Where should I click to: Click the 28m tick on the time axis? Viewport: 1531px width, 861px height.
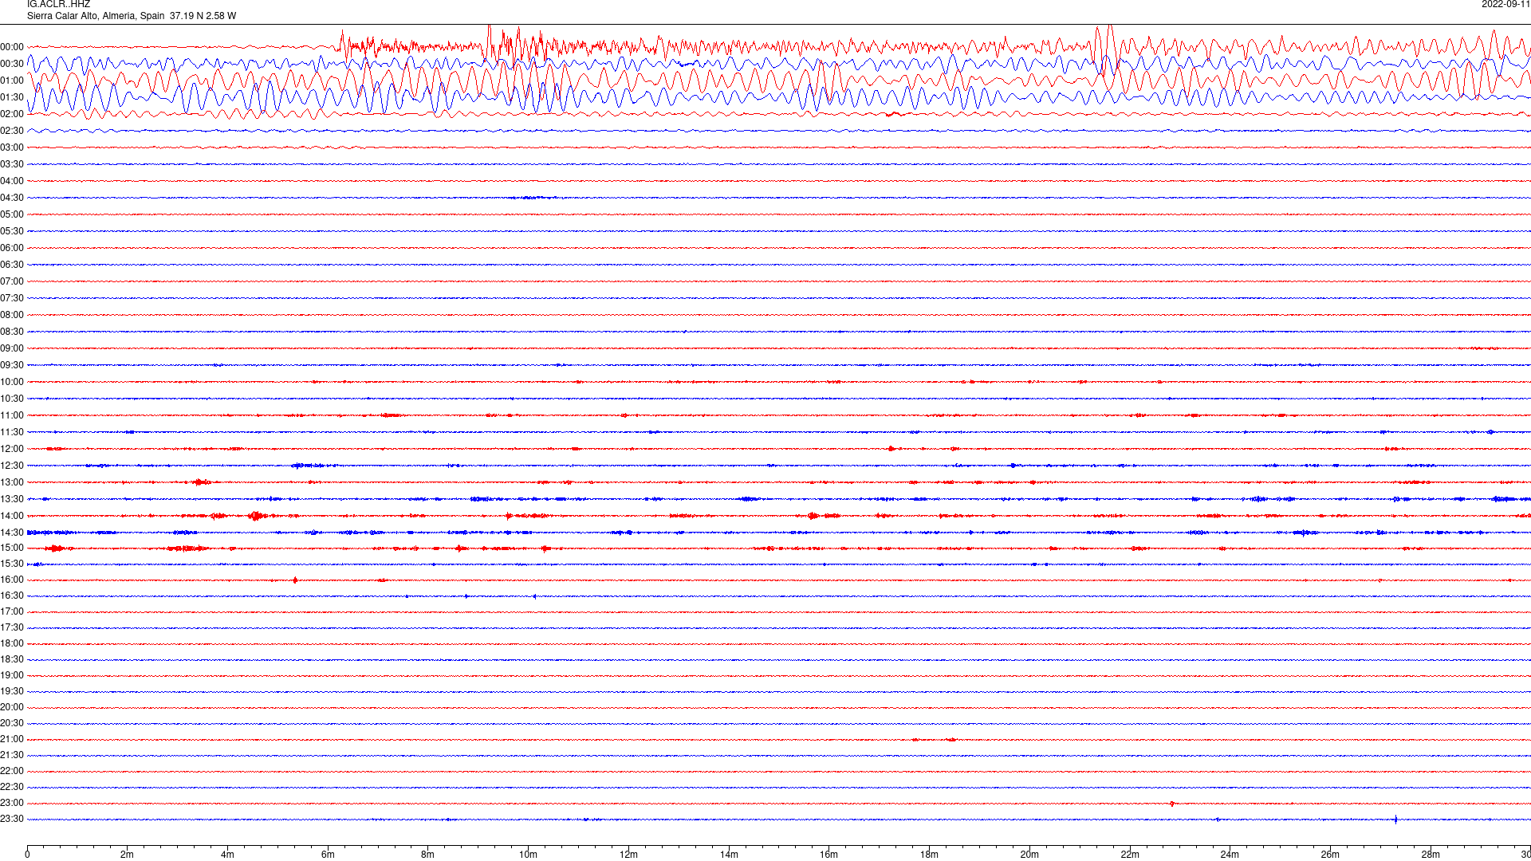1431,855
